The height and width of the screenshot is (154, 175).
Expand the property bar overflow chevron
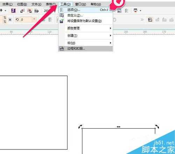pos(142,20)
